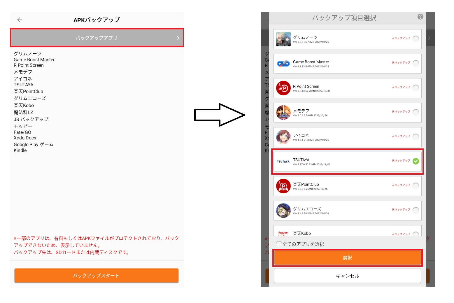Click アイコネ in the left app list
Image resolution: width=454 pixels, height=303 pixels.
[23, 79]
